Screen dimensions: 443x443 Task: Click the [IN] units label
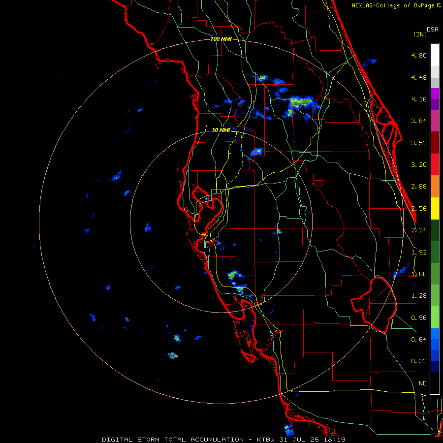click(x=420, y=34)
